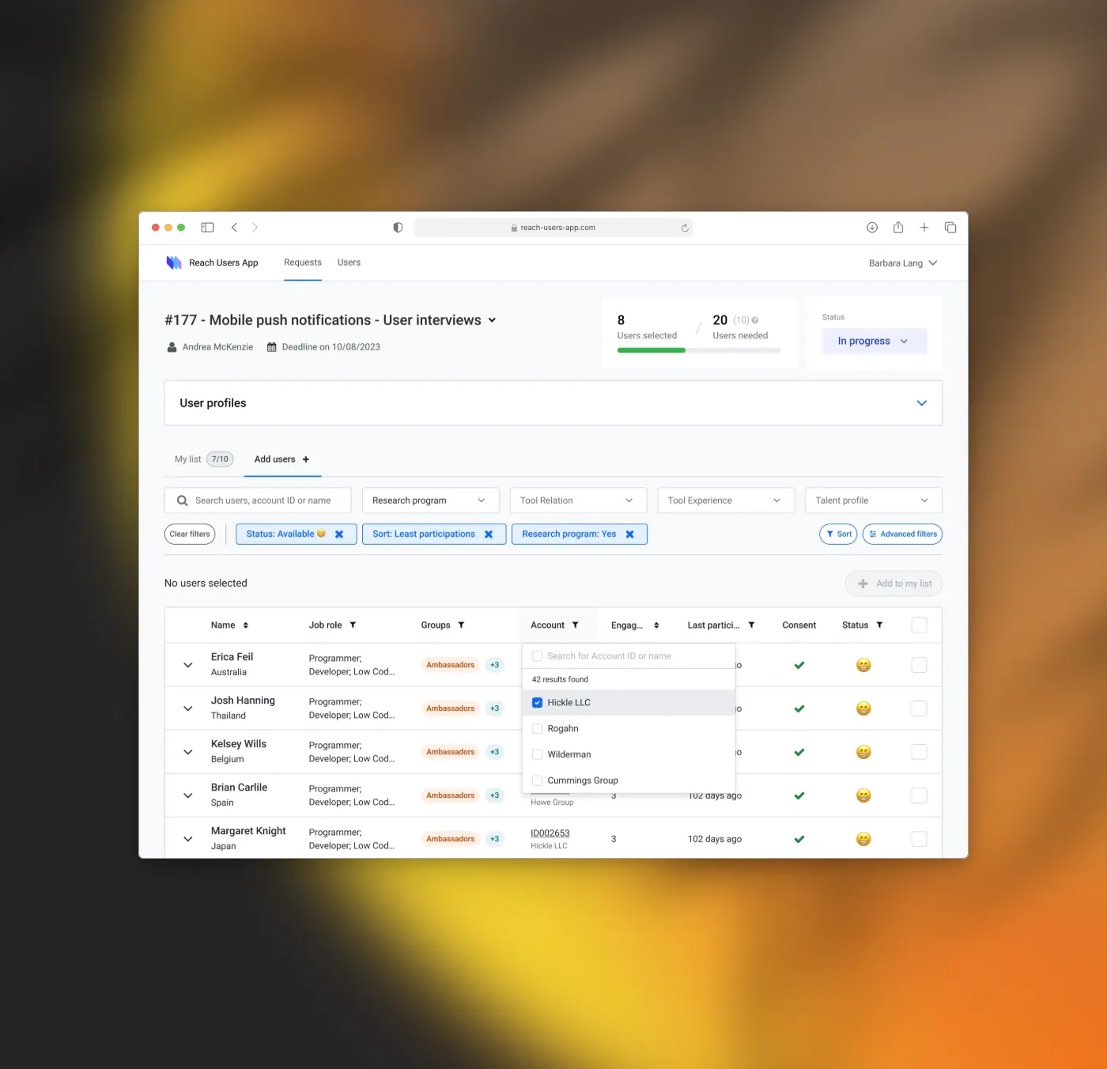The height and width of the screenshot is (1069, 1107).
Task: Go back with the browser back arrow
Action: click(234, 228)
